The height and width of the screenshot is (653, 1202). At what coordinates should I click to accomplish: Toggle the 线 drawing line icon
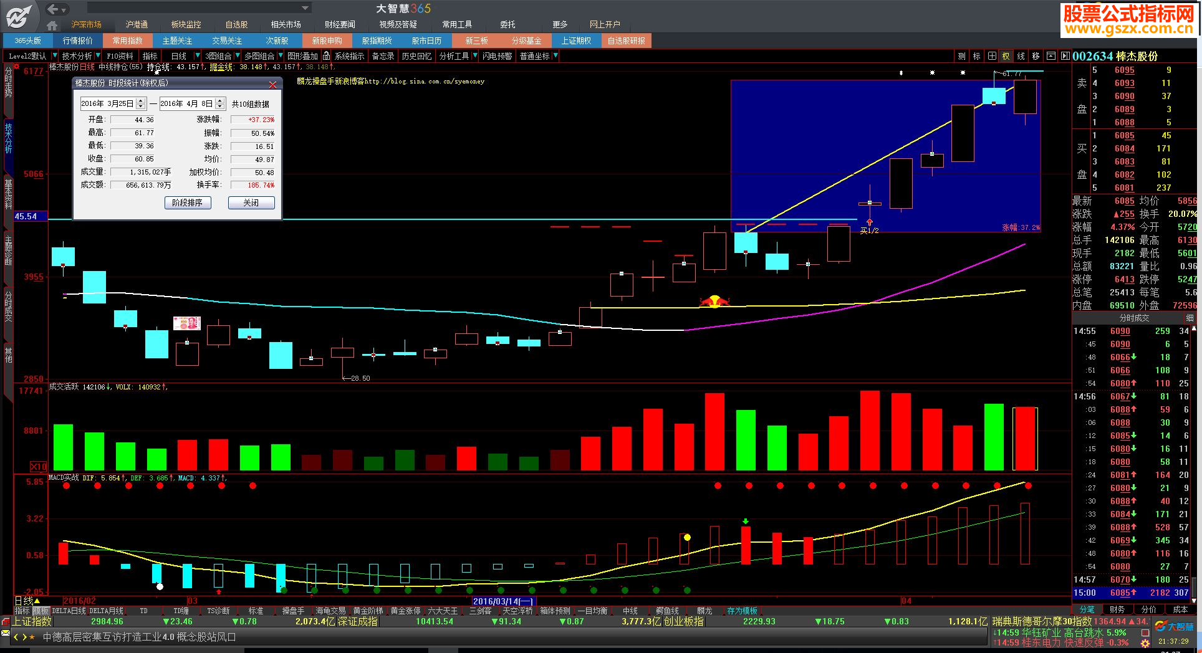[1021, 56]
